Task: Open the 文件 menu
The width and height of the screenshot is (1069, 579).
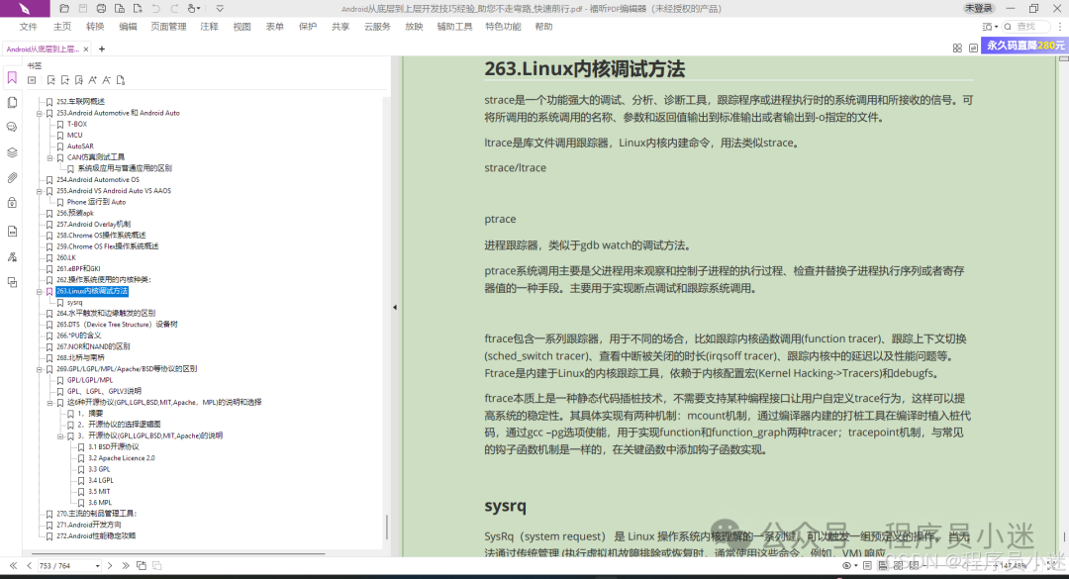Action: click(29, 27)
